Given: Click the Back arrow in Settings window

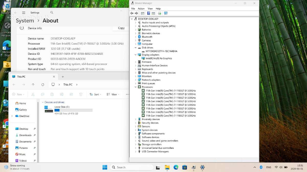Looking at the screenshot, I should coord(15,13).
